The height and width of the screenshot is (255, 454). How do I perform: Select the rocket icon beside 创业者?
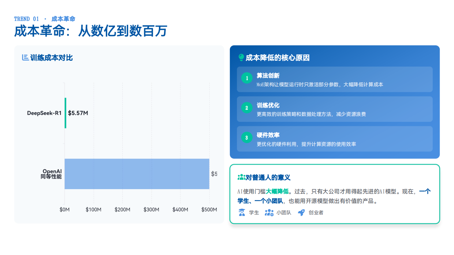click(x=301, y=213)
